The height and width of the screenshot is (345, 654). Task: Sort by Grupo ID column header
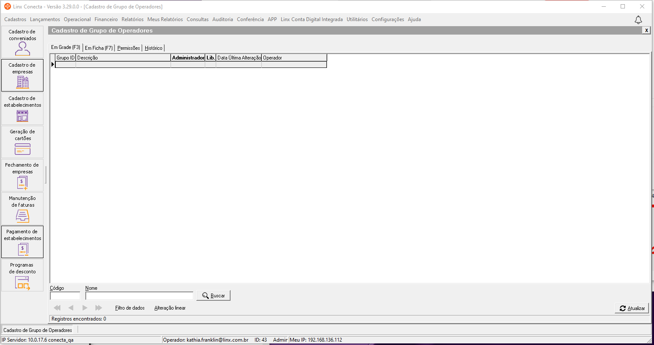(65, 58)
